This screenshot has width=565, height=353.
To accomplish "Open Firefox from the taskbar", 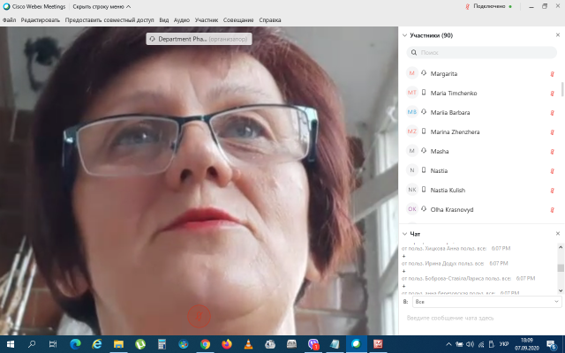I will tap(227, 344).
